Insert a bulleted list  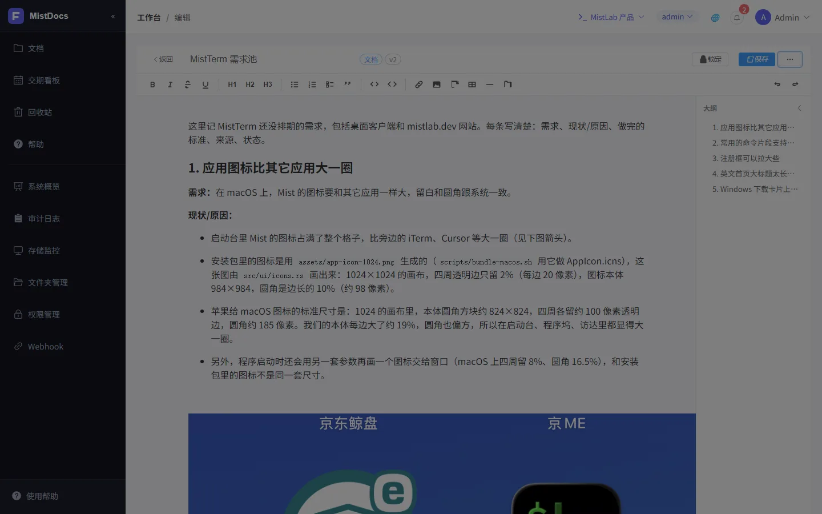coord(295,85)
